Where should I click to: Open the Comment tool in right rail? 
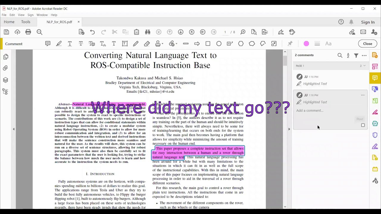(x=375, y=78)
